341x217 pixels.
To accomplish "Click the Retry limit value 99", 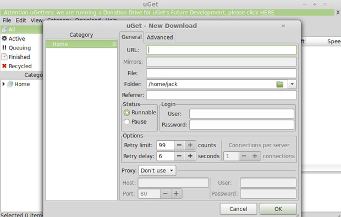I will [x=165, y=145].
